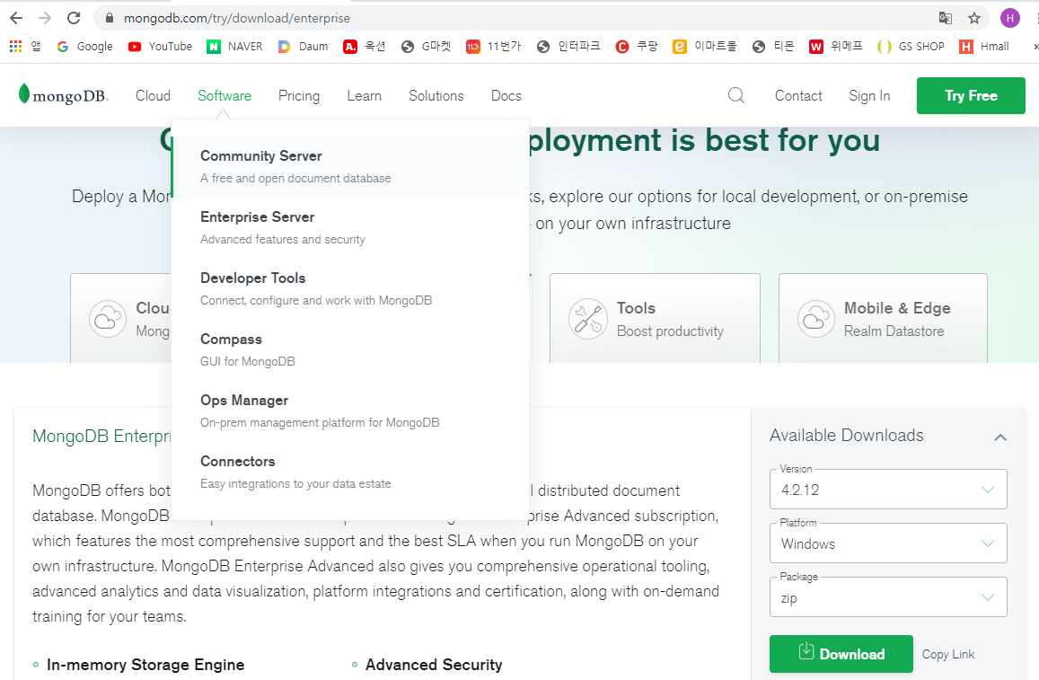Image resolution: width=1039 pixels, height=680 pixels.
Task: Choose Ops Manager from Software menu
Action: point(350,411)
